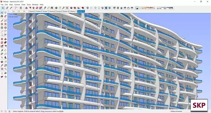Switch to Back view icon
This screenshot has width=211, height=113.
pos(128,8)
